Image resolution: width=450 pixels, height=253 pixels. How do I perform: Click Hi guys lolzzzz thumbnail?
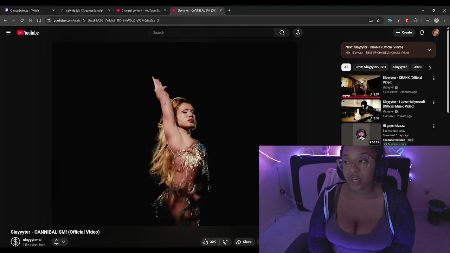[361, 134]
